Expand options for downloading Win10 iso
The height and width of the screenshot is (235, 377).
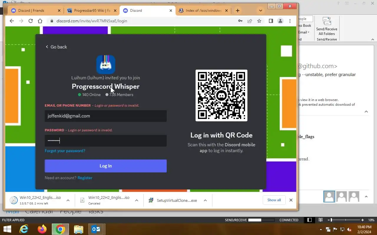68,200
